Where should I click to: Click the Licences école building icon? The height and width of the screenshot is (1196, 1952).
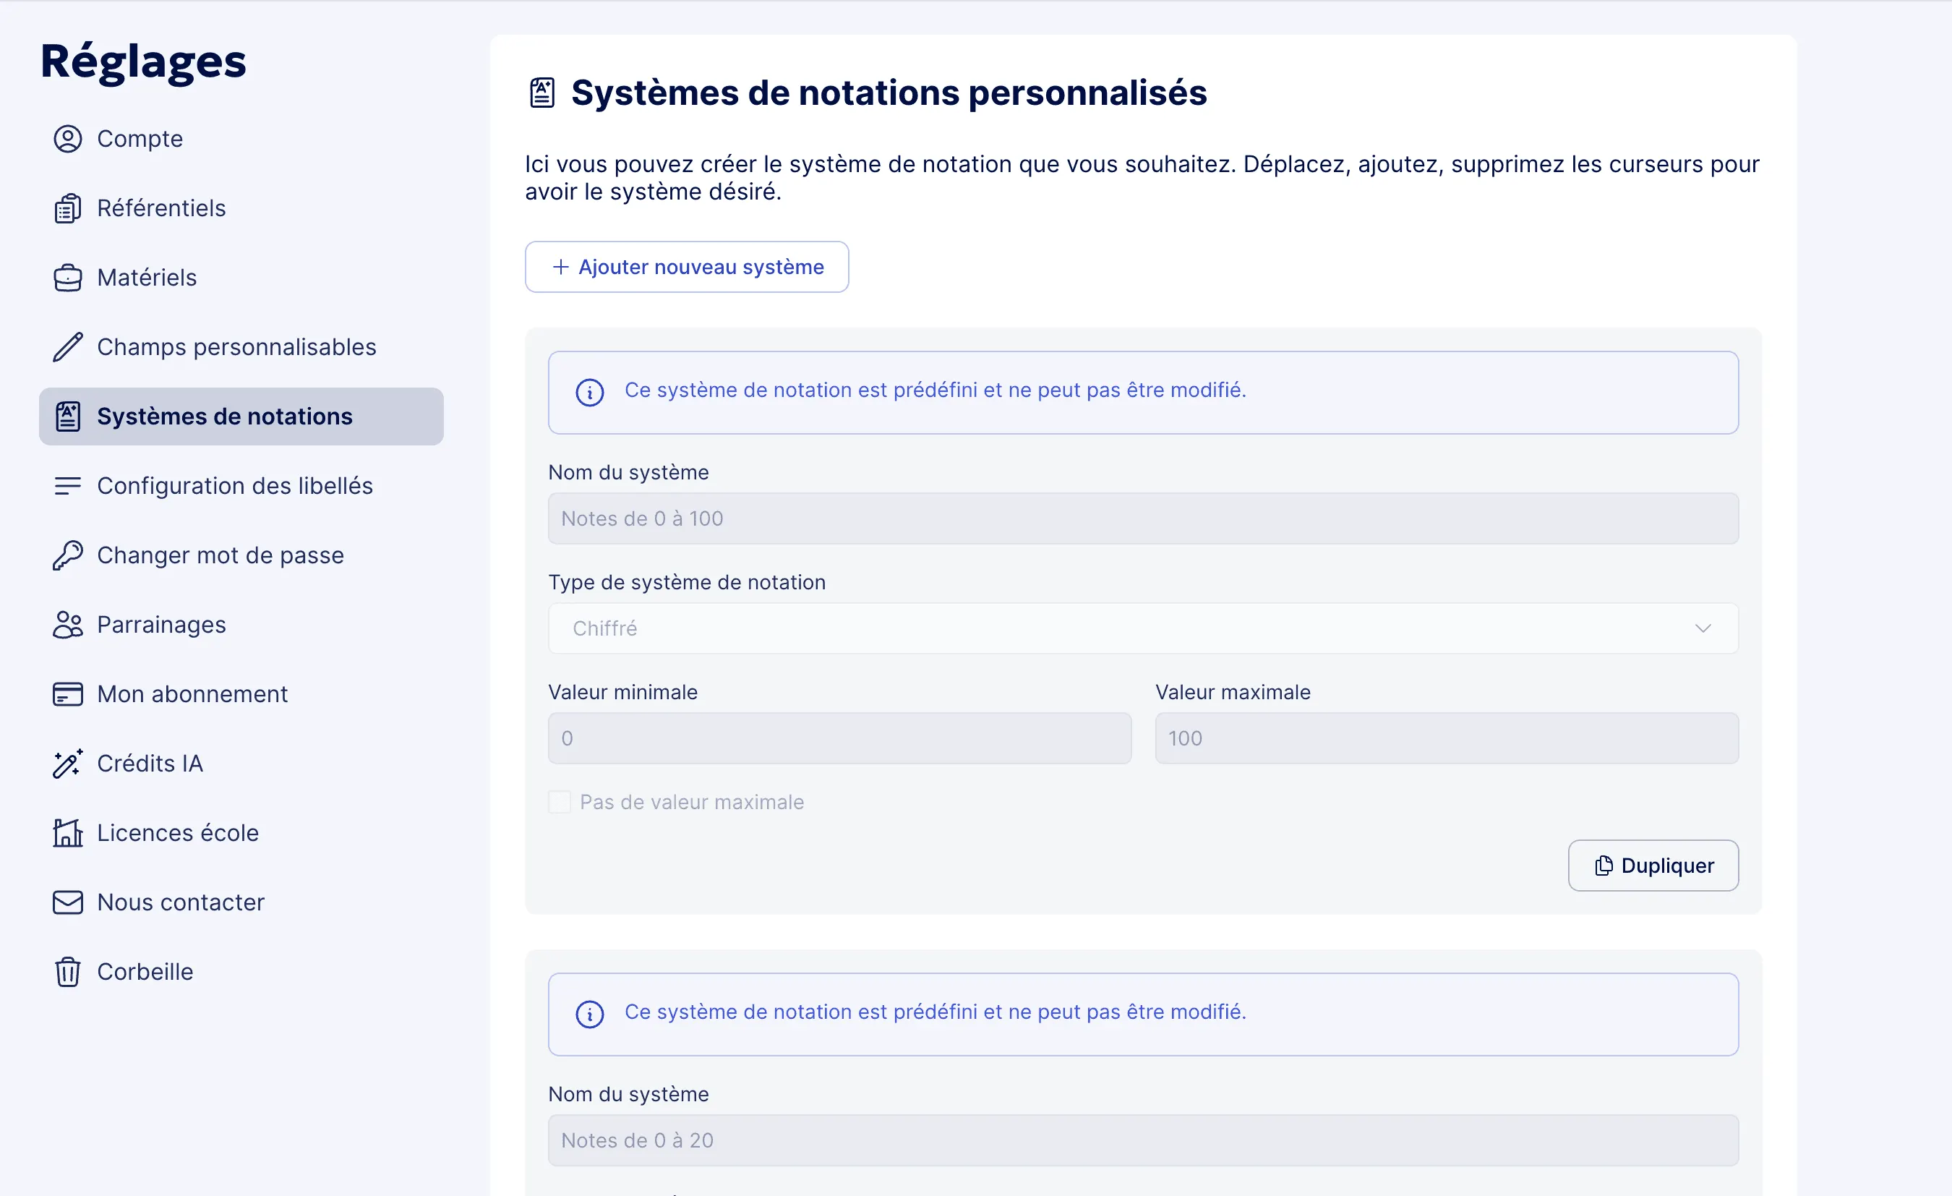(x=67, y=833)
